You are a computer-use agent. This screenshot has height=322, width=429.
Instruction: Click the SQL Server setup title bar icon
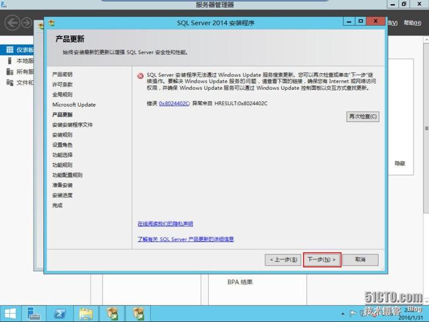[52, 23]
